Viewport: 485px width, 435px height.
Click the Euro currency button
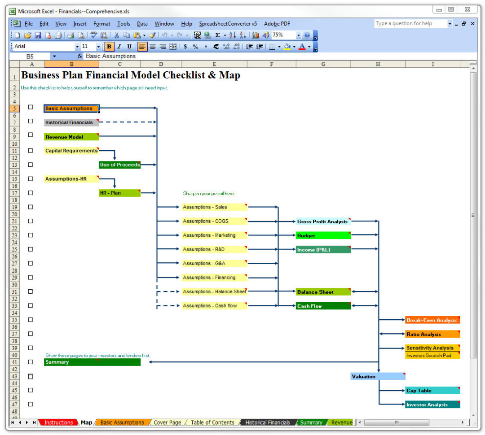(x=216, y=46)
